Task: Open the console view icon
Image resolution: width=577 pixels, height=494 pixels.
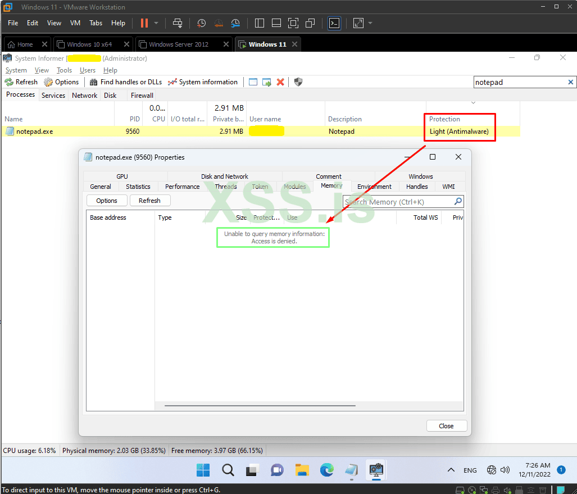Action: [x=334, y=23]
